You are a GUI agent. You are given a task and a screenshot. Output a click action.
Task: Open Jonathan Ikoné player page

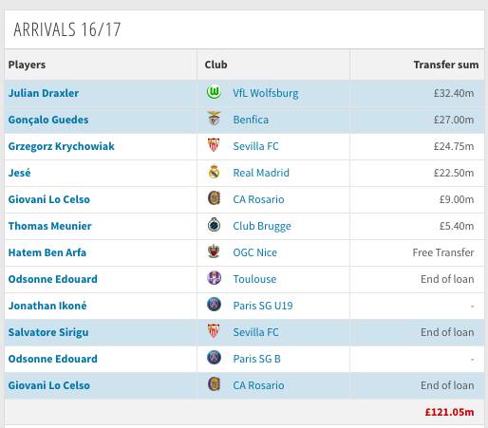pyautogui.click(x=47, y=306)
